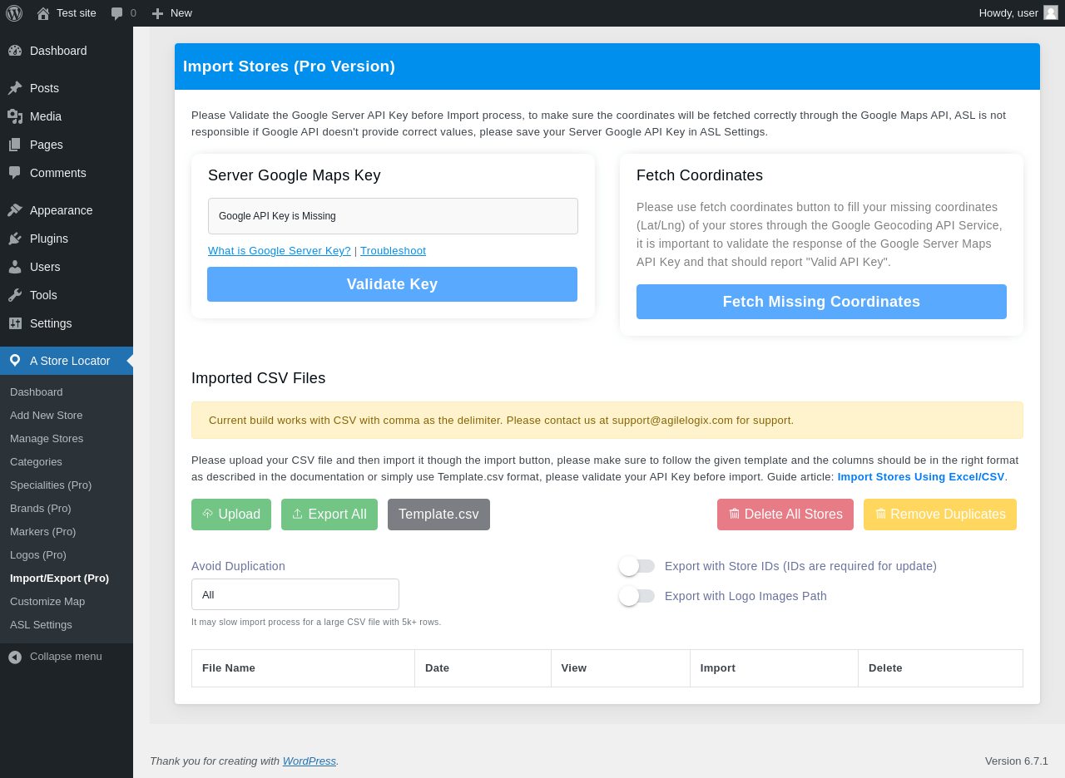Click the plus icon next to New
Screen dimensions: 1065x778
click(x=157, y=13)
